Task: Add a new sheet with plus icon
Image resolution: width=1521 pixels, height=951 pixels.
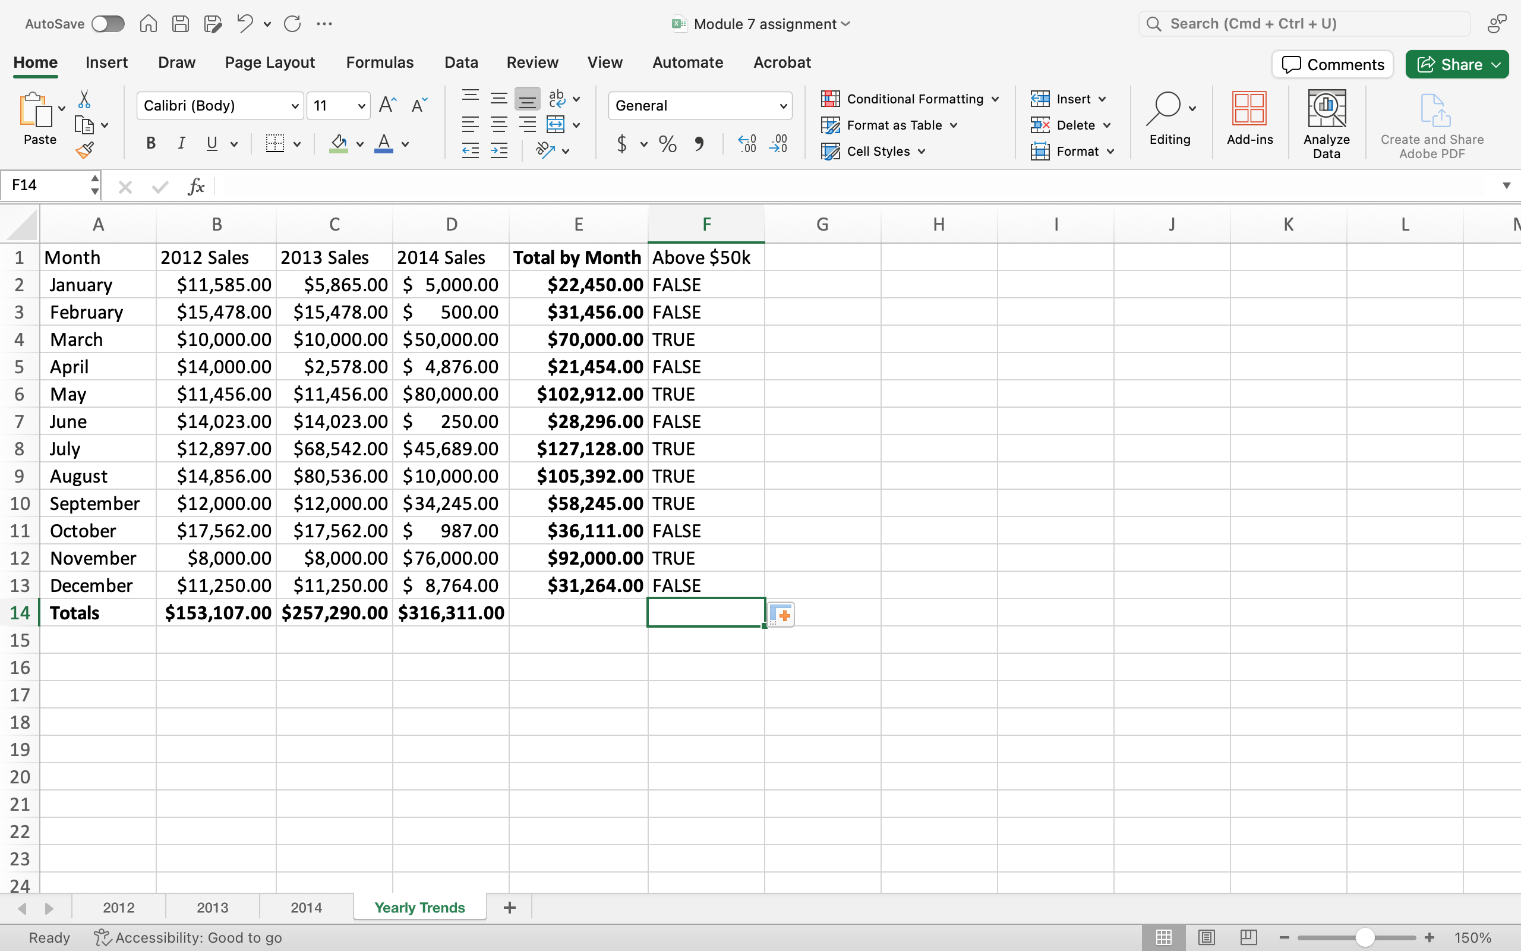Action: [510, 908]
